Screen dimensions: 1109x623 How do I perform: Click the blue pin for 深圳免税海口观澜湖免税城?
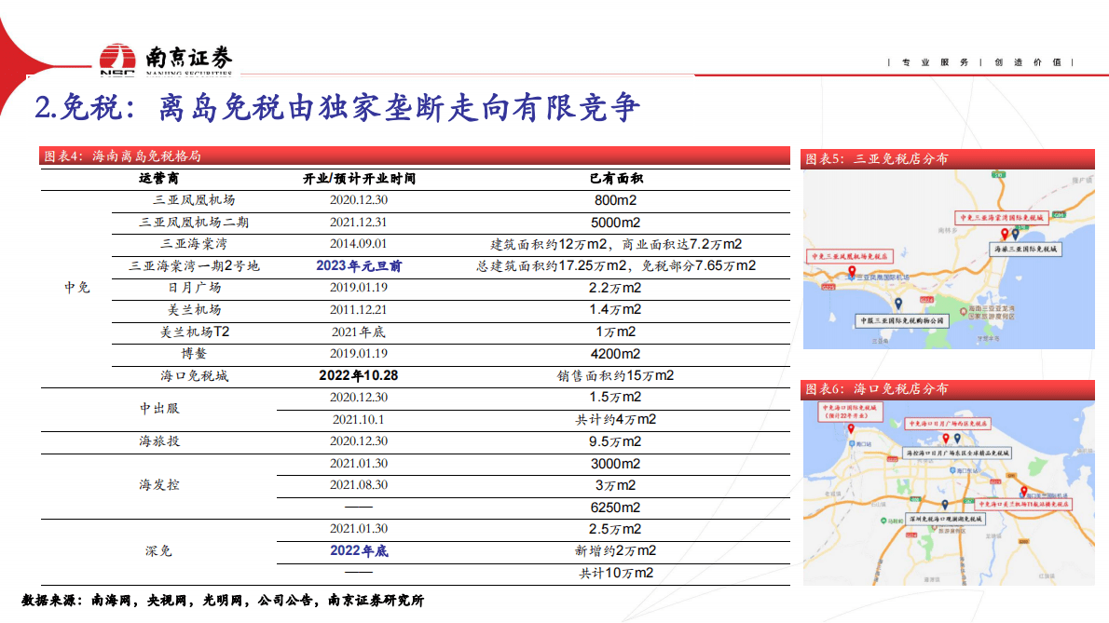coord(945,504)
